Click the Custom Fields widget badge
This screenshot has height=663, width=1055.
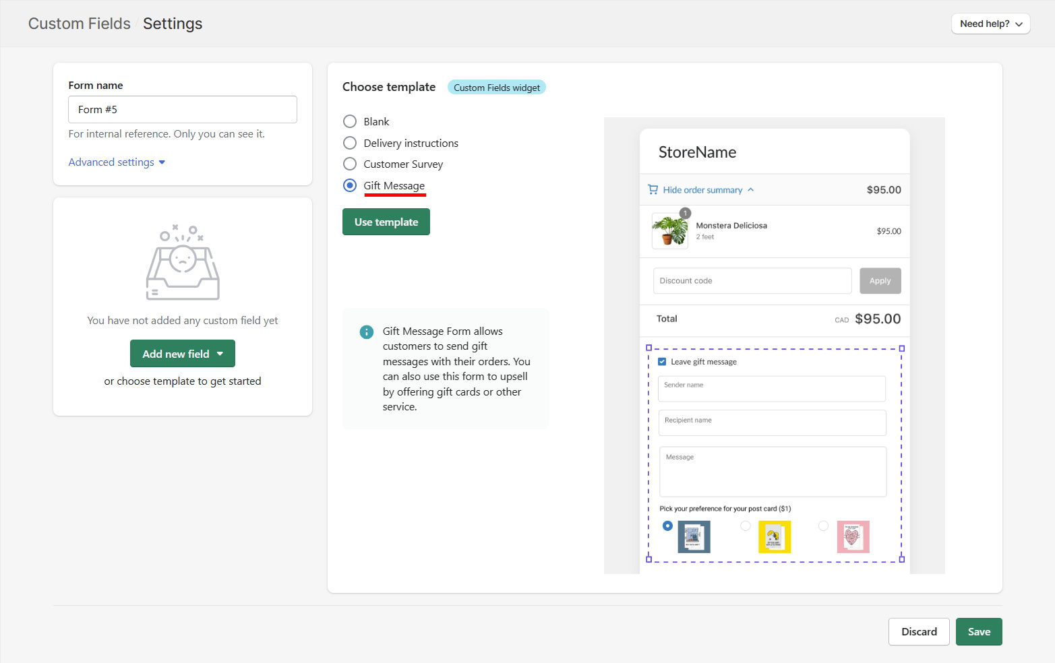(x=497, y=88)
